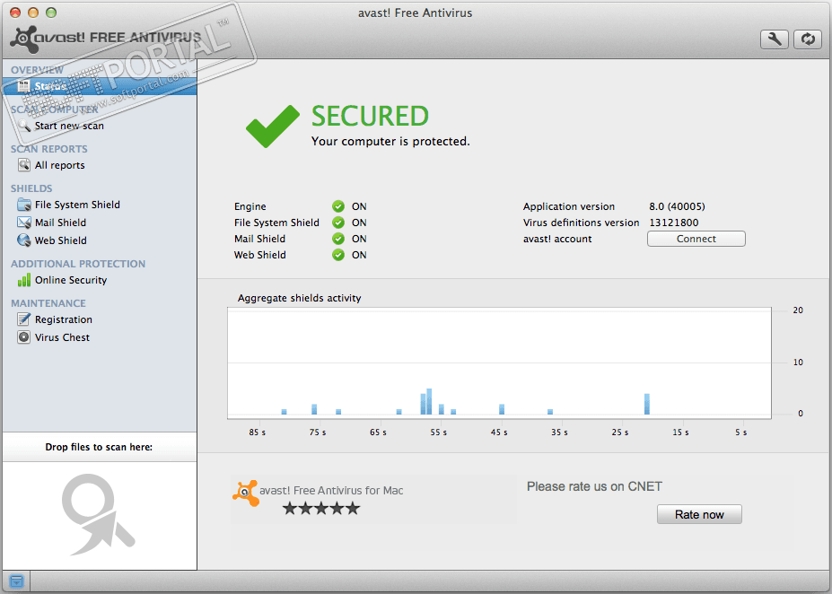Screen dimensions: 832x594
Task: Click the Engine green check status icon
Action: pos(338,206)
